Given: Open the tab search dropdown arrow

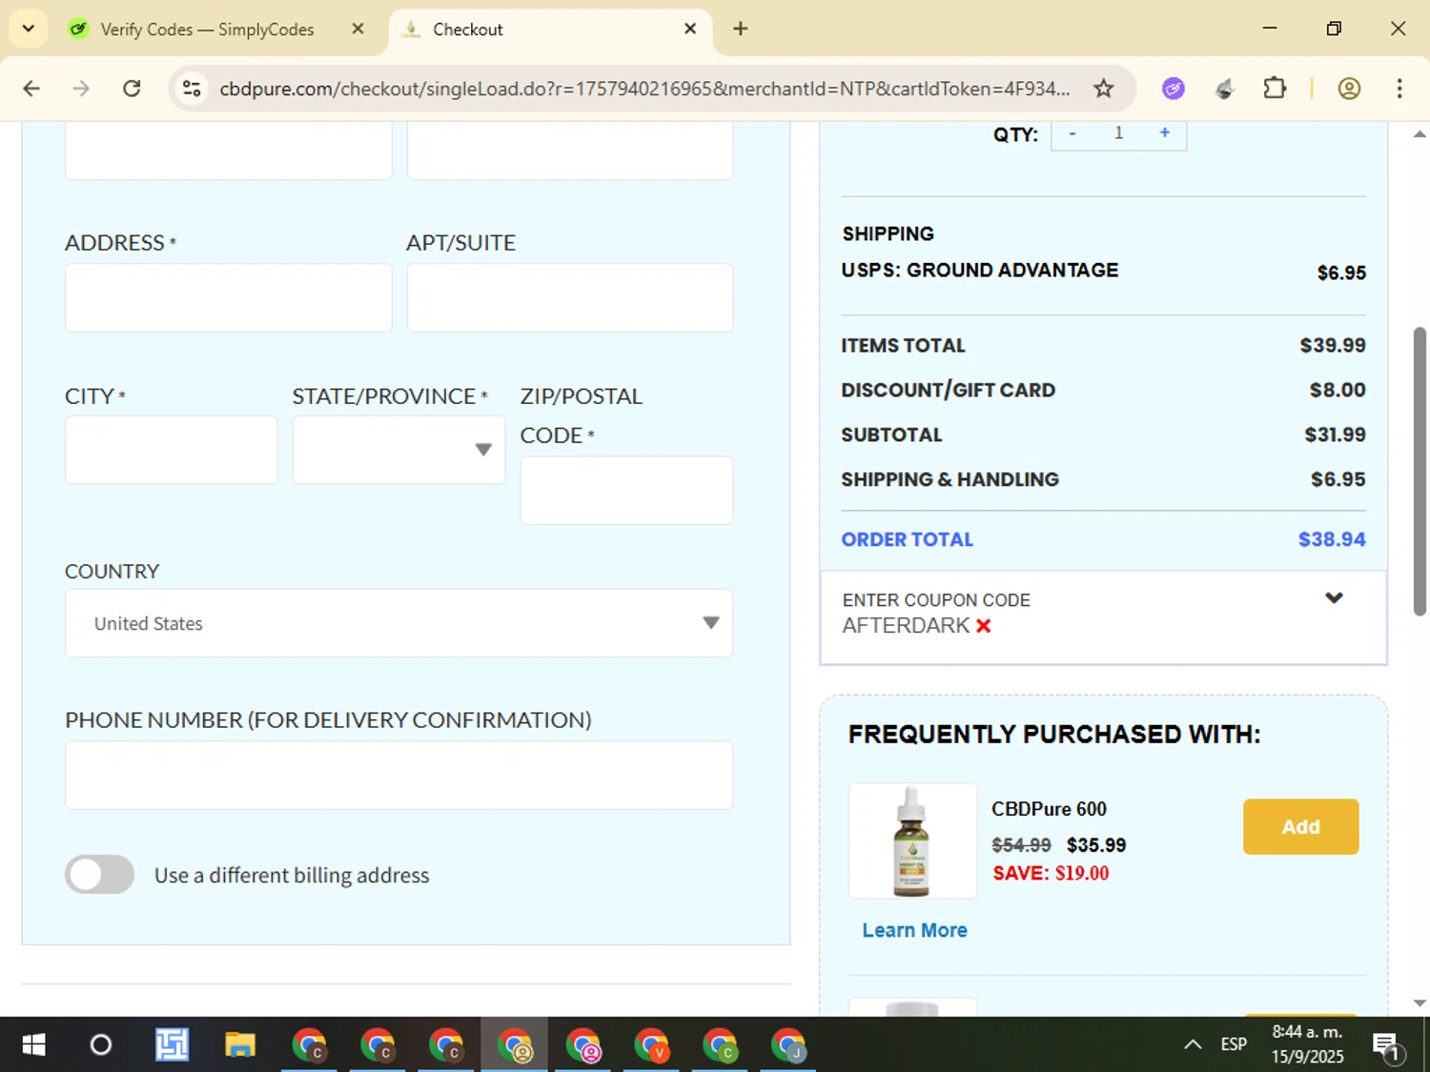Looking at the screenshot, I should [x=29, y=29].
